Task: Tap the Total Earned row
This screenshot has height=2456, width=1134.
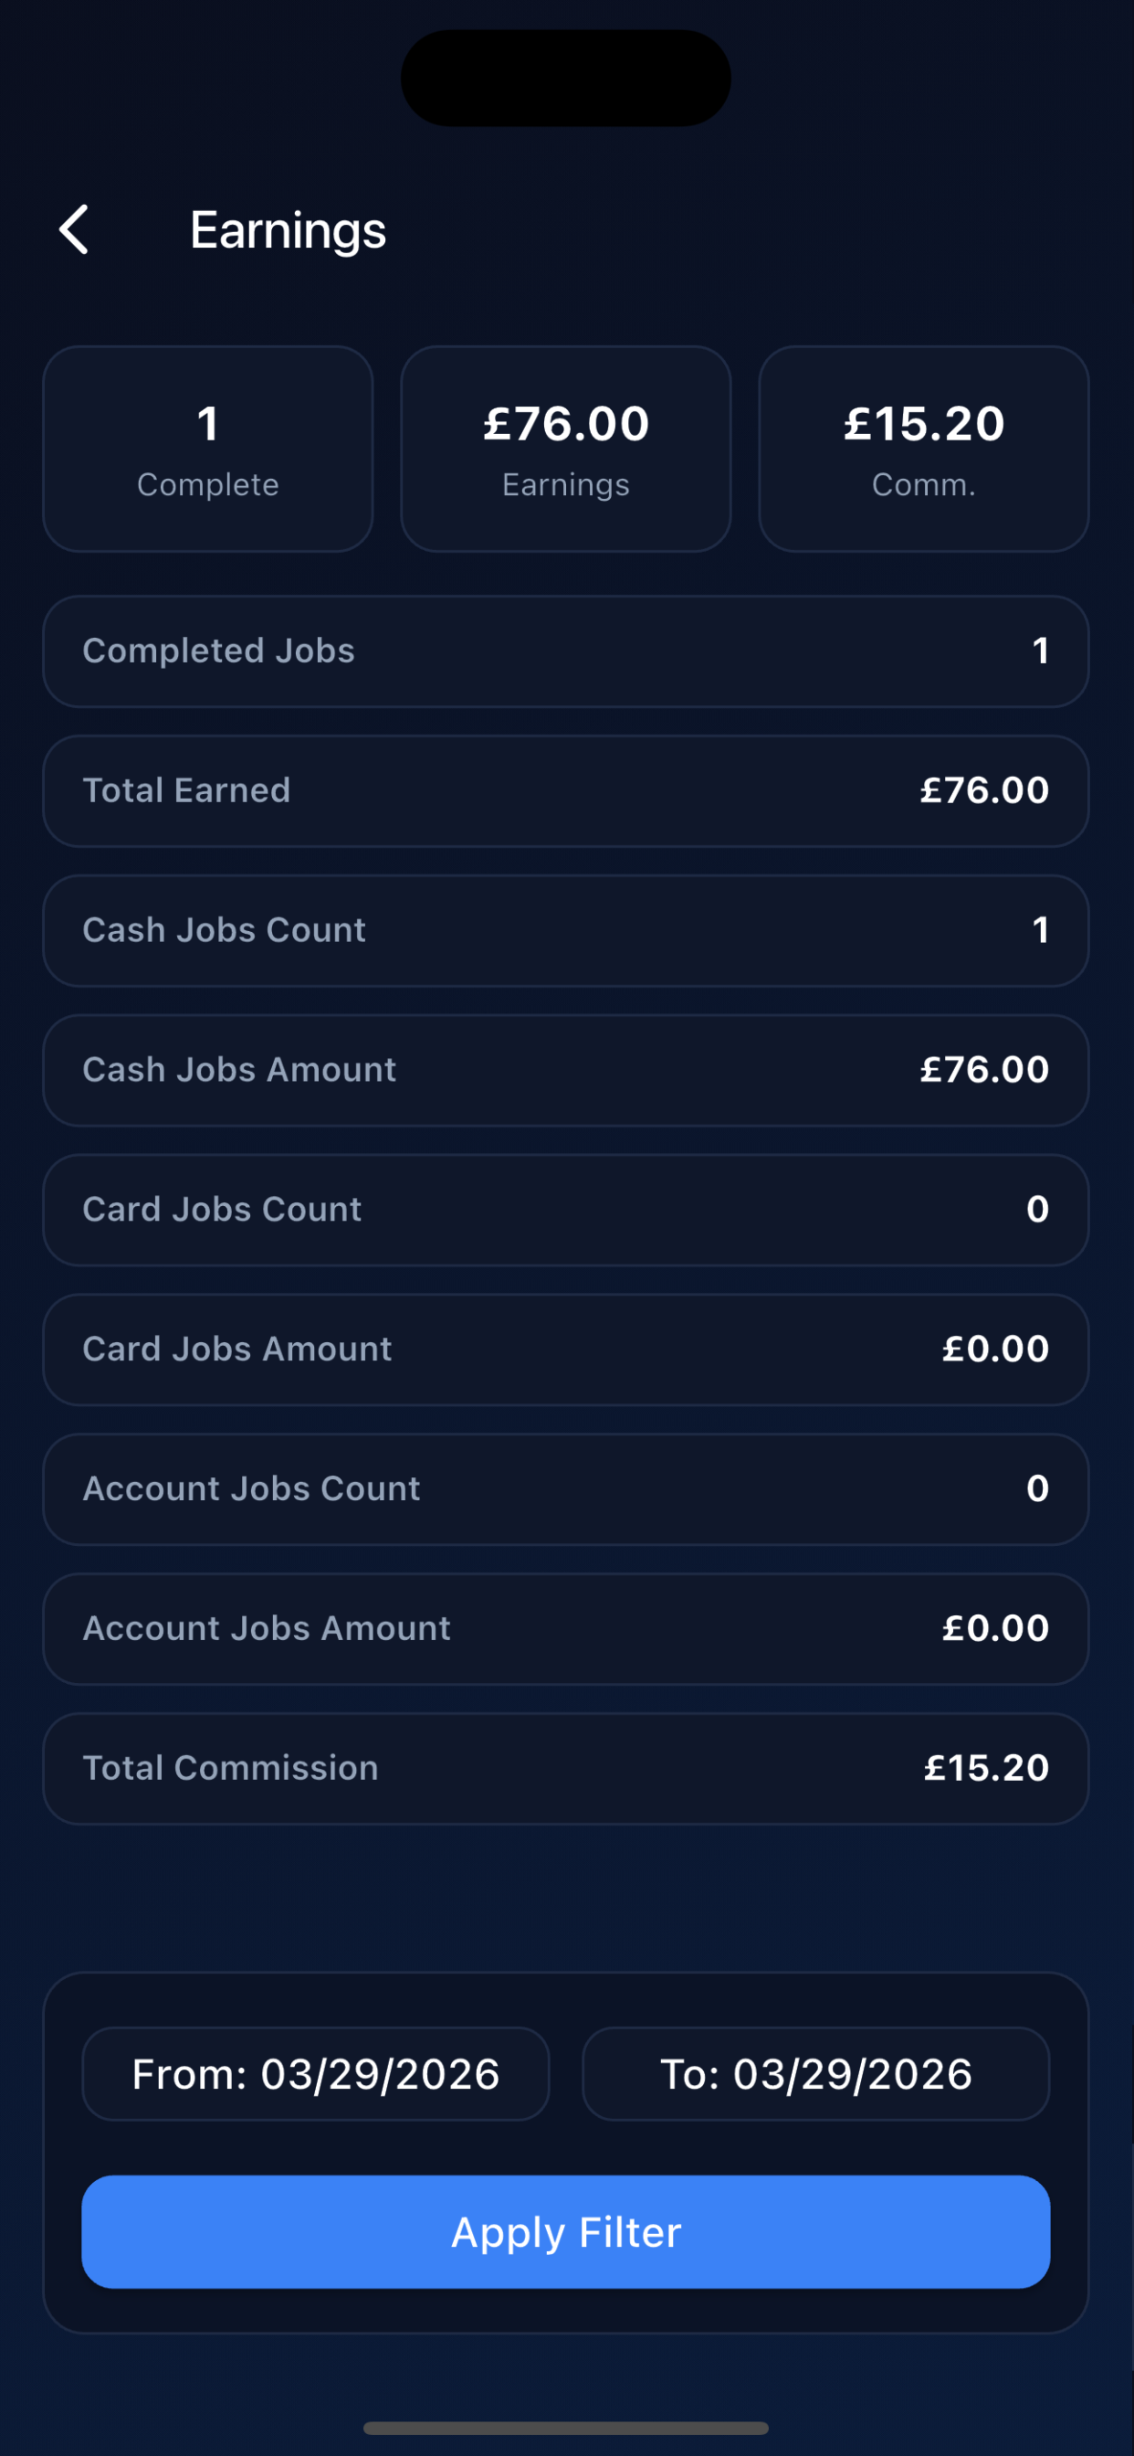Action: coord(566,790)
